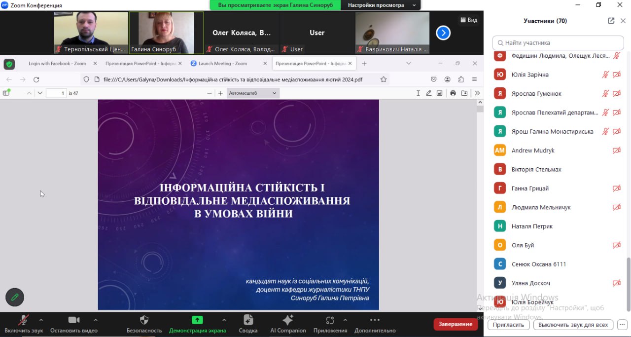Open the Безопасность shield icon
The height and width of the screenshot is (337, 631).
[x=144, y=320]
